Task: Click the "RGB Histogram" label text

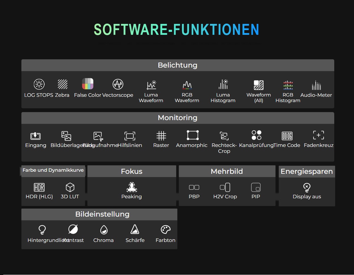Action: tap(288, 98)
